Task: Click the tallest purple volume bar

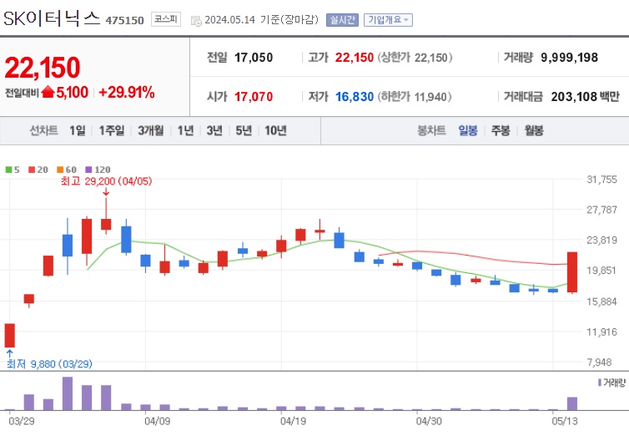Action: click(68, 393)
